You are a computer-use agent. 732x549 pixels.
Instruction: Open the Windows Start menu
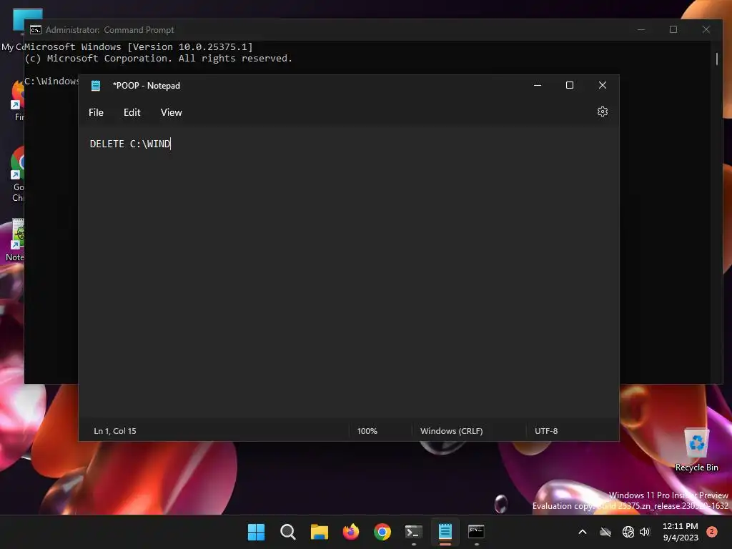(x=256, y=532)
